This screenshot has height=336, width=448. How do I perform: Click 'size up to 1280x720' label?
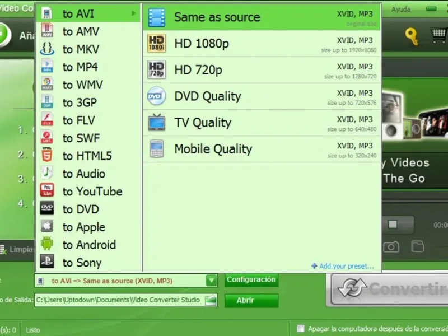pyautogui.click(x=351, y=77)
